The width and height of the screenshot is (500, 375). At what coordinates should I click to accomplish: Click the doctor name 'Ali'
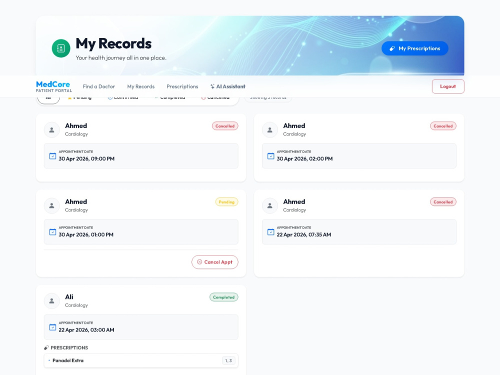69,297
